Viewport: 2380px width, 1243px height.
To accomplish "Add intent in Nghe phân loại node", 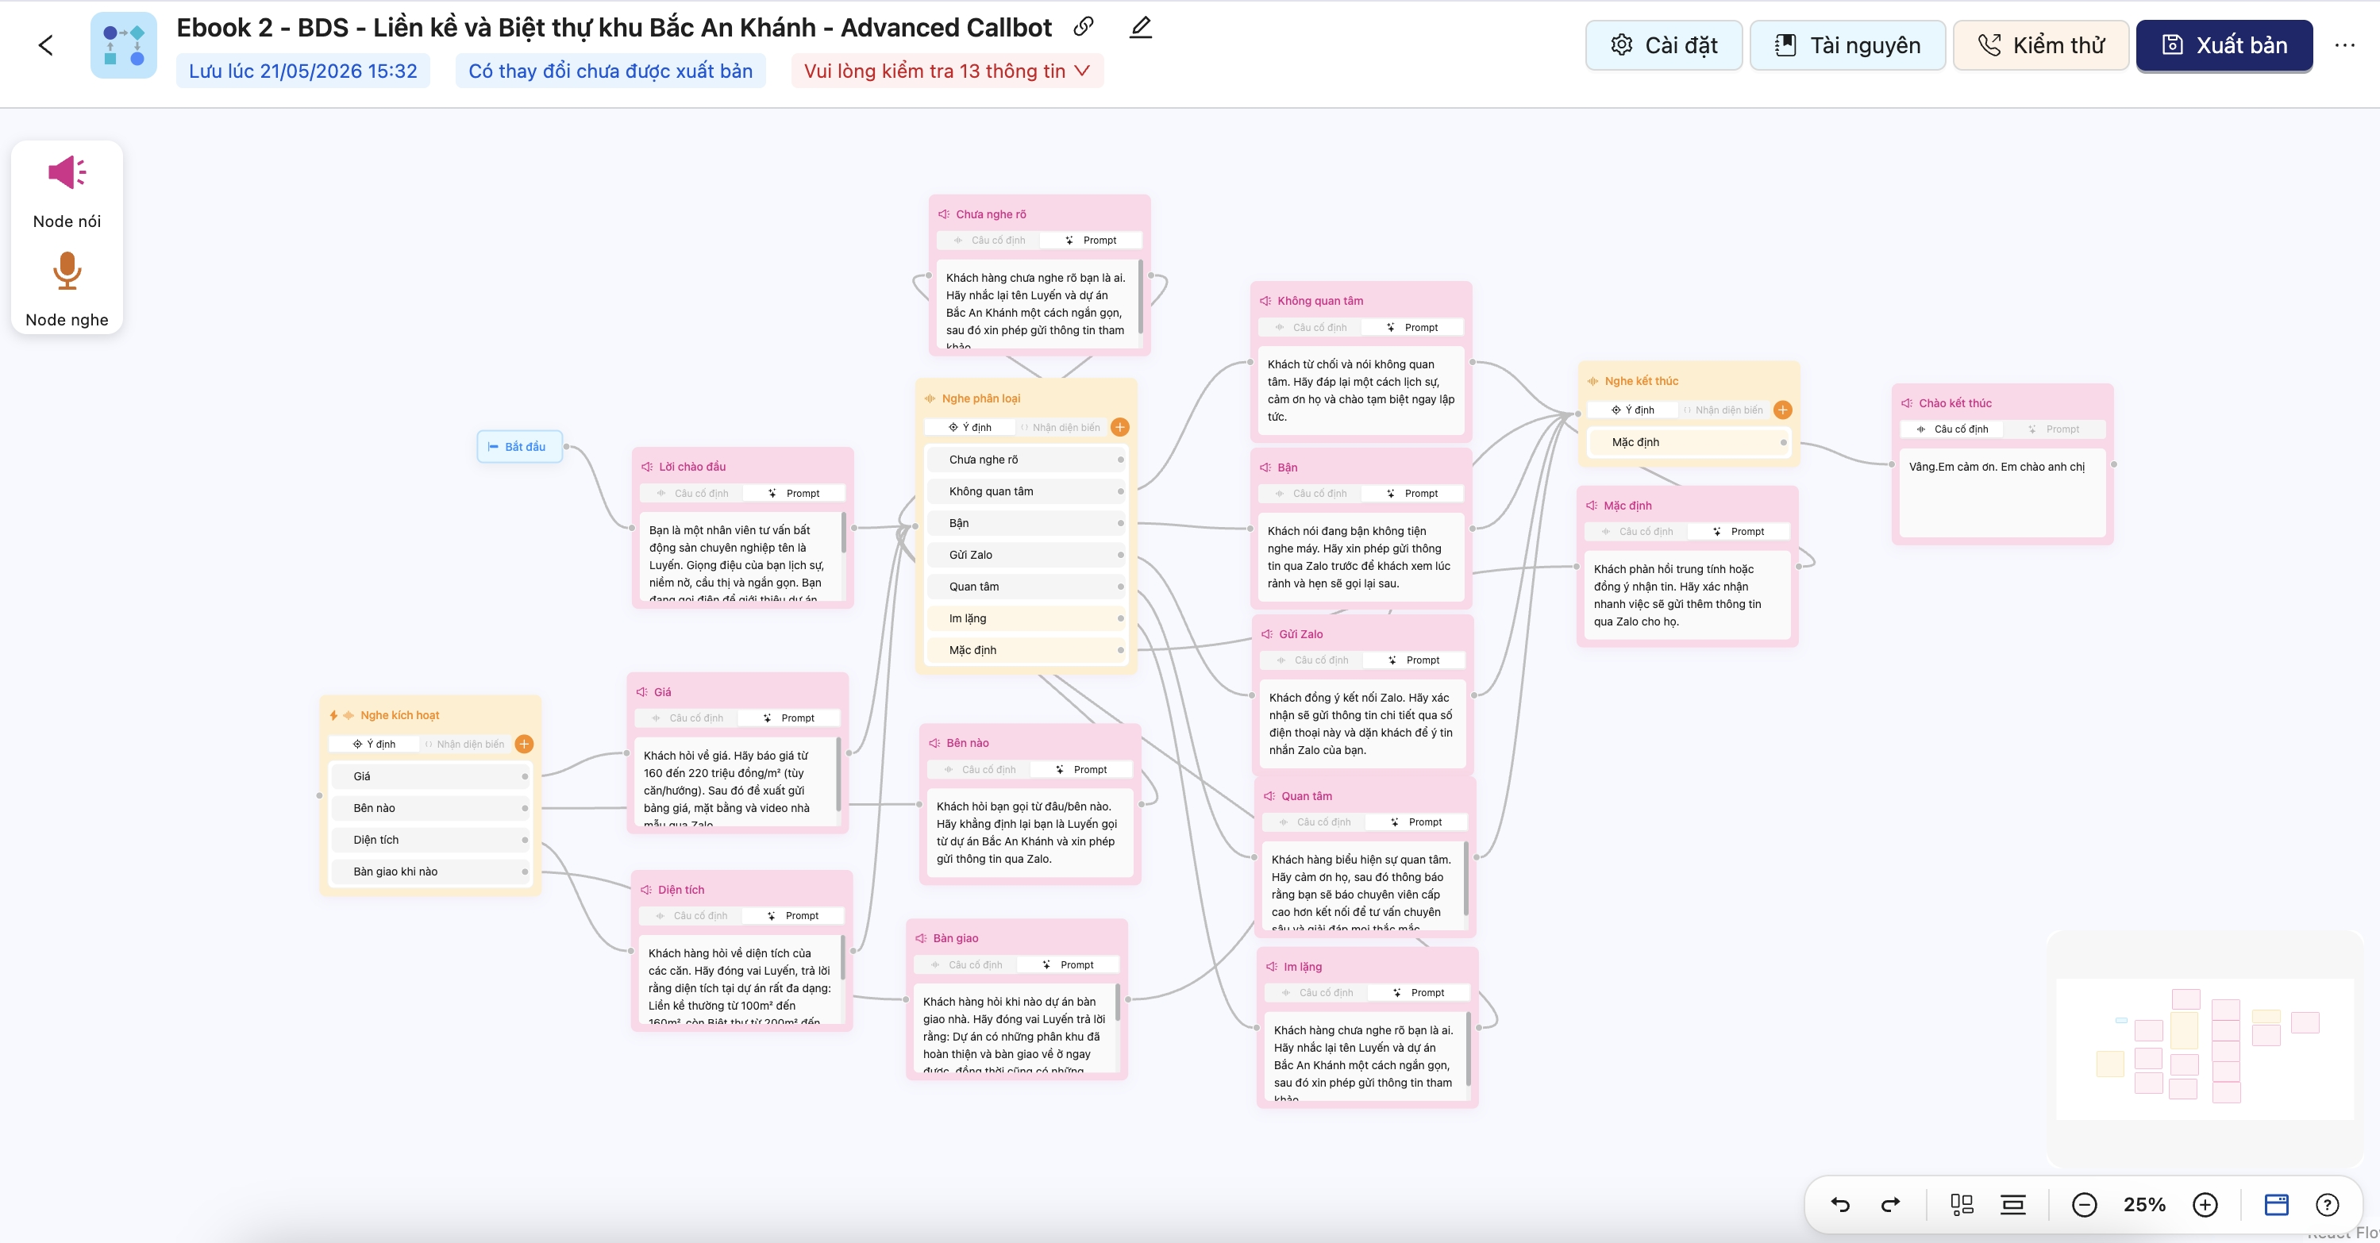I will pos(1120,427).
